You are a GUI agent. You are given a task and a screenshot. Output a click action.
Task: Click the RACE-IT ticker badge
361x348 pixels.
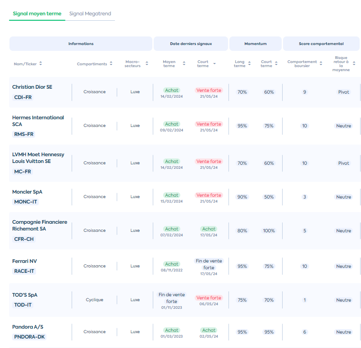point(24,271)
